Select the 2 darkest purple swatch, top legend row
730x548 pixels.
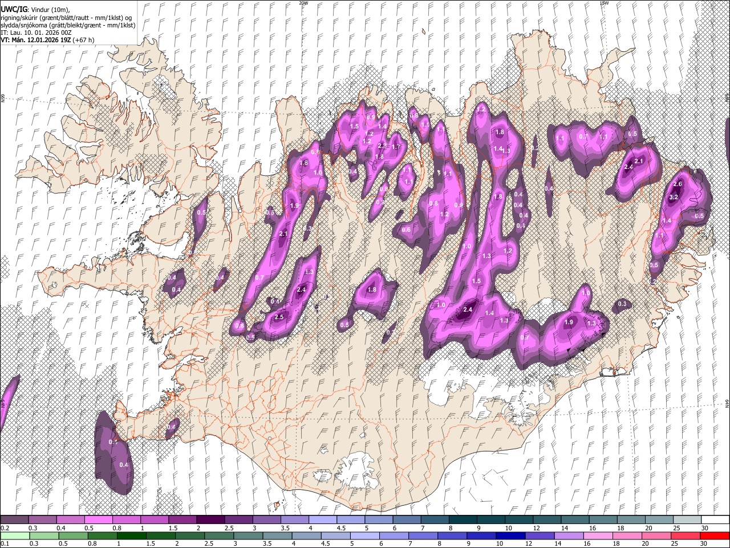(x=210, y=520)
